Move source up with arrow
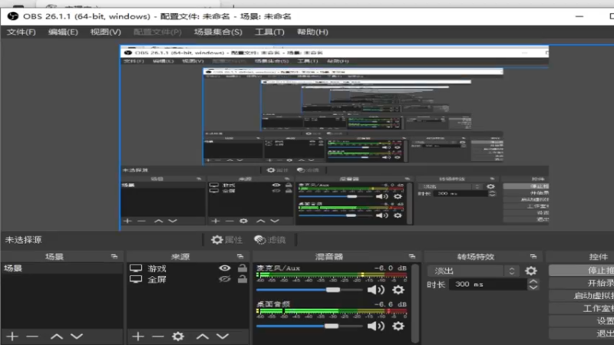 pos(203,336)
